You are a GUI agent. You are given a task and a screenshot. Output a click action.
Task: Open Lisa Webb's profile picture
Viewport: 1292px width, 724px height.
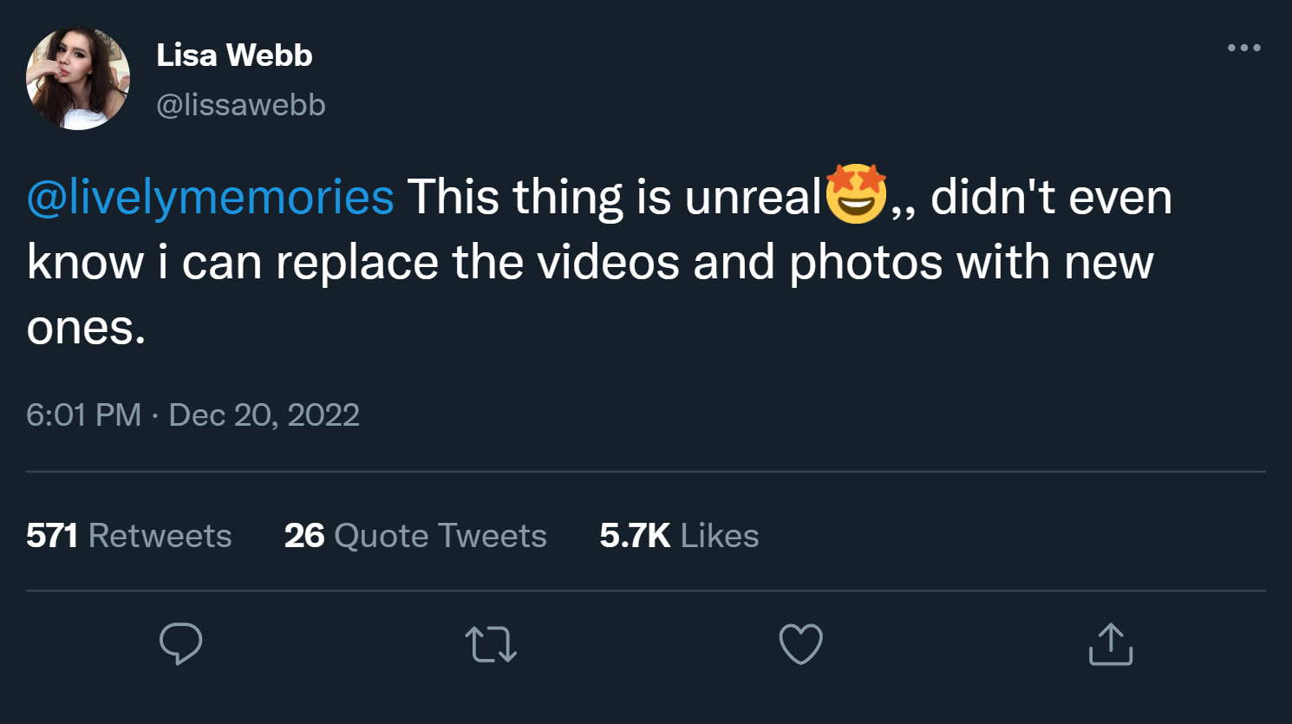coord(78,79)
